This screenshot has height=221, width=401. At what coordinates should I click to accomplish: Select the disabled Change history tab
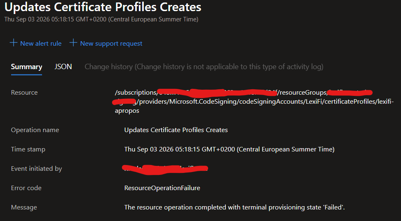point(204,67)
